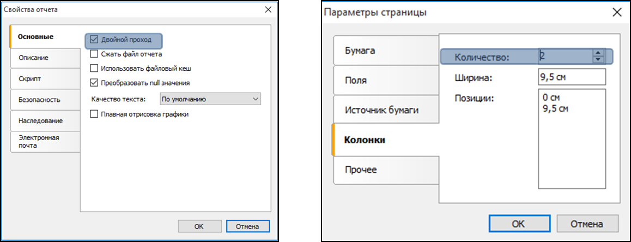Toggle the Двойной проход checkbox
The image size is (631, 242).
(x=94, y=40)
